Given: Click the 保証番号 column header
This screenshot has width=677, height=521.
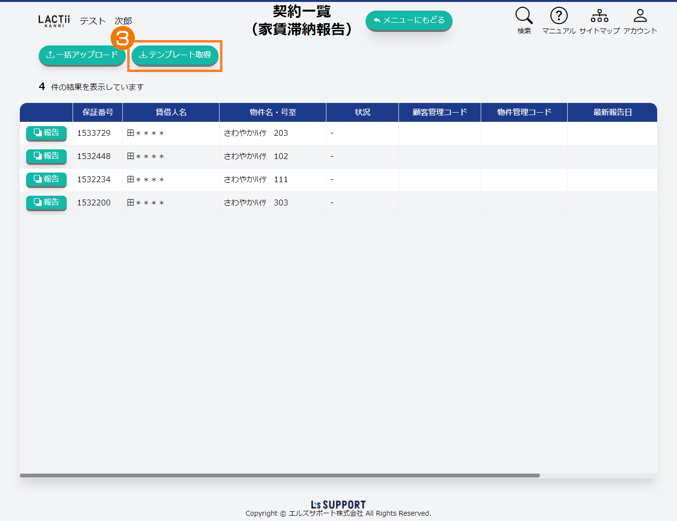Looking at the screenshot, I should coord(98,112).
